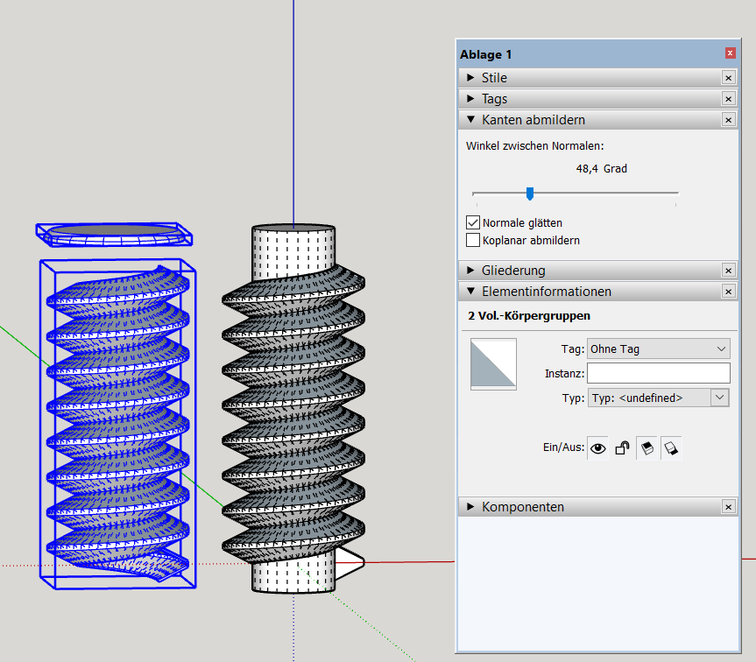Toggle the eye visibility icon

click(598, 448)
